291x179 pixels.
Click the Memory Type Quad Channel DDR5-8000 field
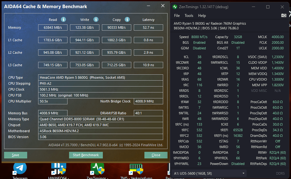[101, 119]
